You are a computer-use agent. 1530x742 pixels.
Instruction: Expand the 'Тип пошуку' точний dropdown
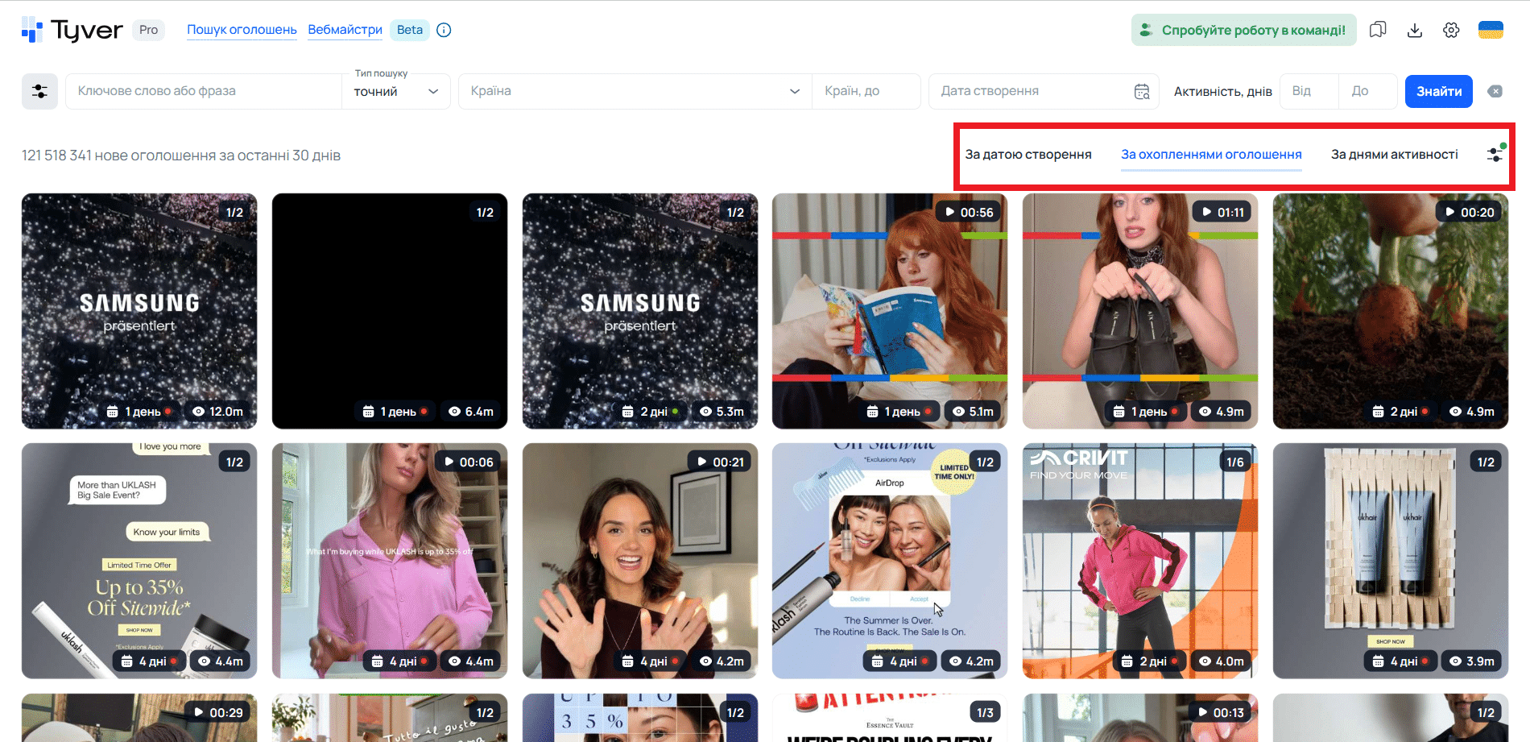click(396, 91)
